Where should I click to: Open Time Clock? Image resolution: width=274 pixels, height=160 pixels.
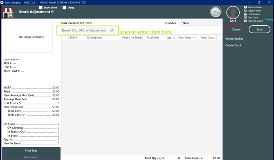coord(251,18)
